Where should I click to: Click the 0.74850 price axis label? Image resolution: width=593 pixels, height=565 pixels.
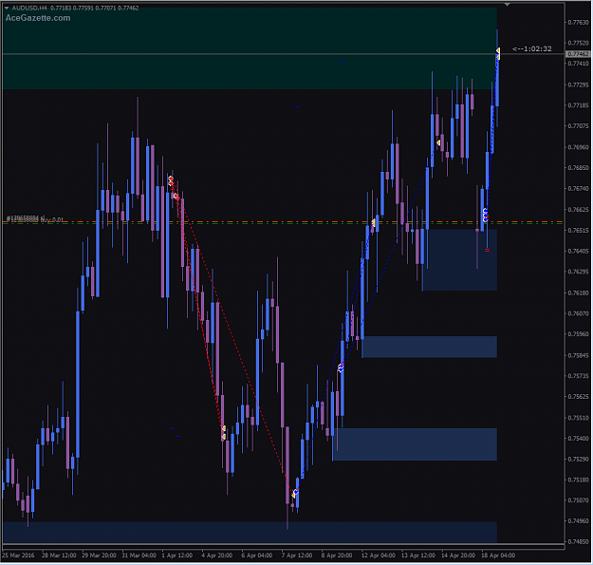(578, 541)
